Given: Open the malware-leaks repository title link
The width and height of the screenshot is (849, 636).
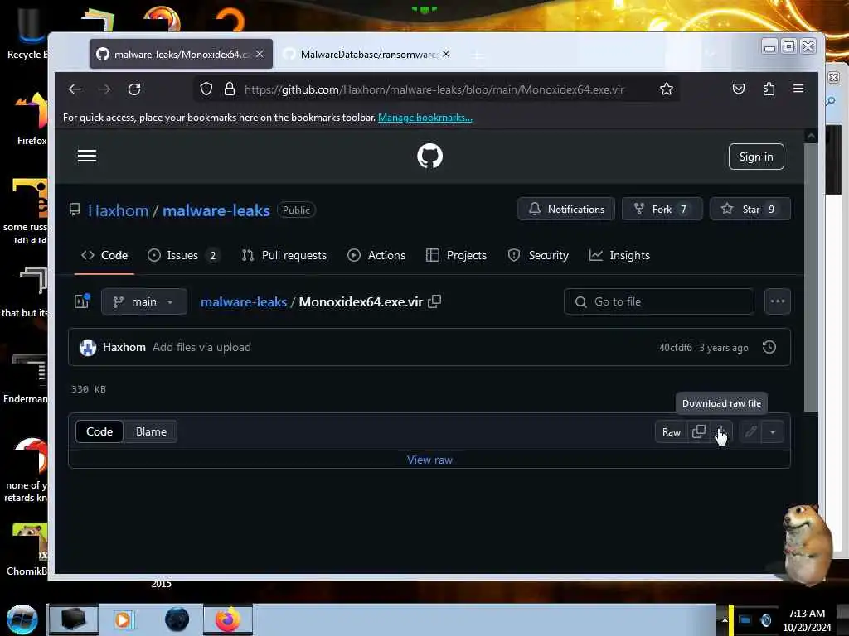Looking at the screenshot, I should pyautogui.click(x=216, y=210).
